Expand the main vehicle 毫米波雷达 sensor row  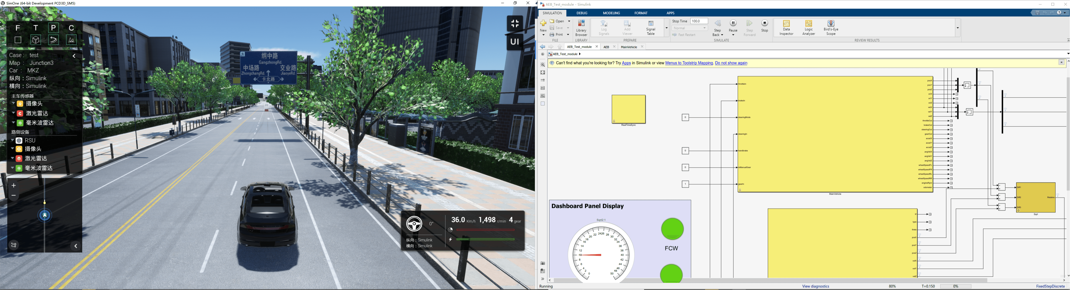(x=13, y=122)
